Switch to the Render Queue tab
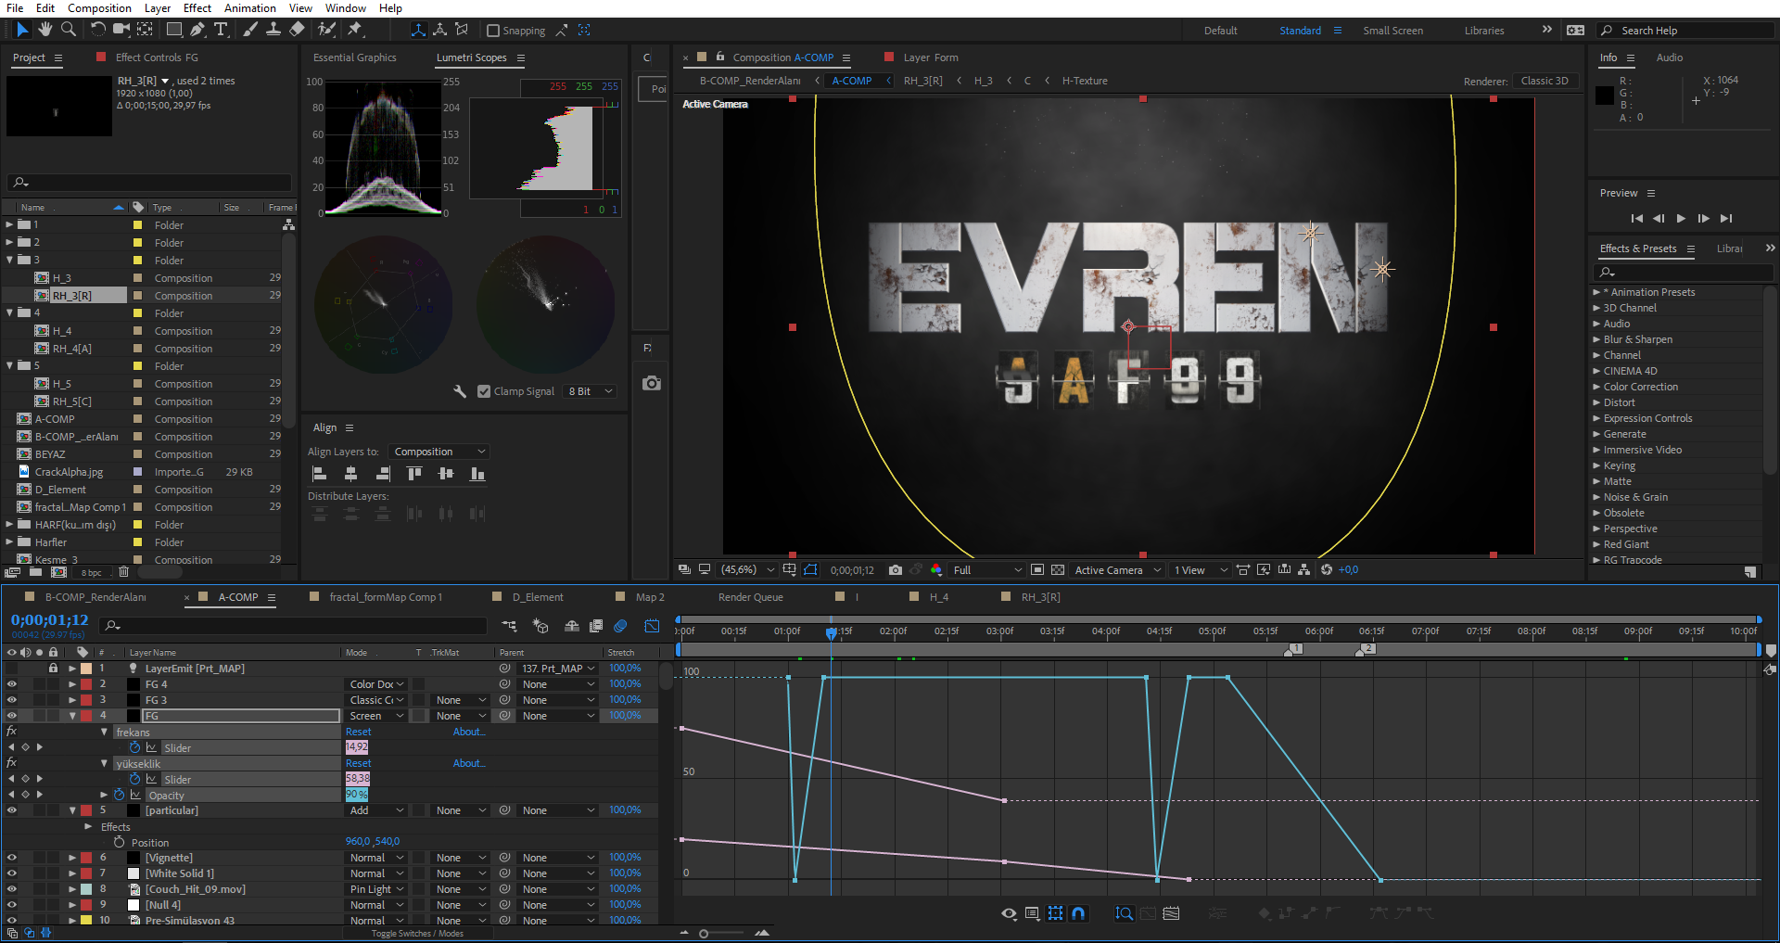1780x943 pixels. [751, 597]
